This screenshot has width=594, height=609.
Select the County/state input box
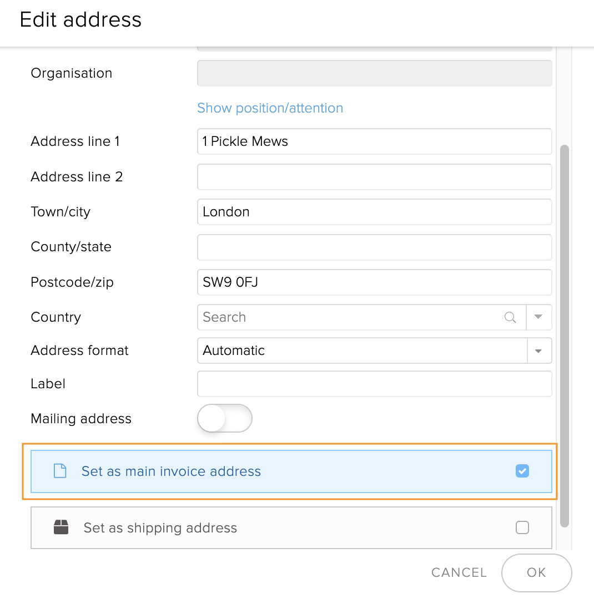click(374, 247)
